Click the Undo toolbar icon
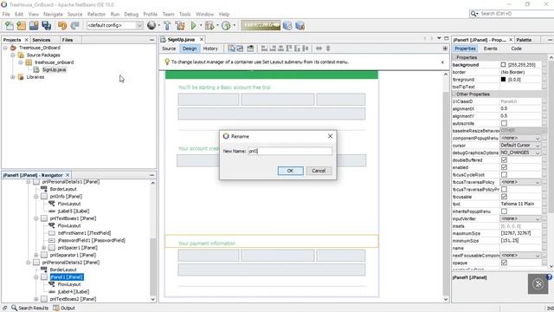Screen dimensions: 554x312 point(62,25)
